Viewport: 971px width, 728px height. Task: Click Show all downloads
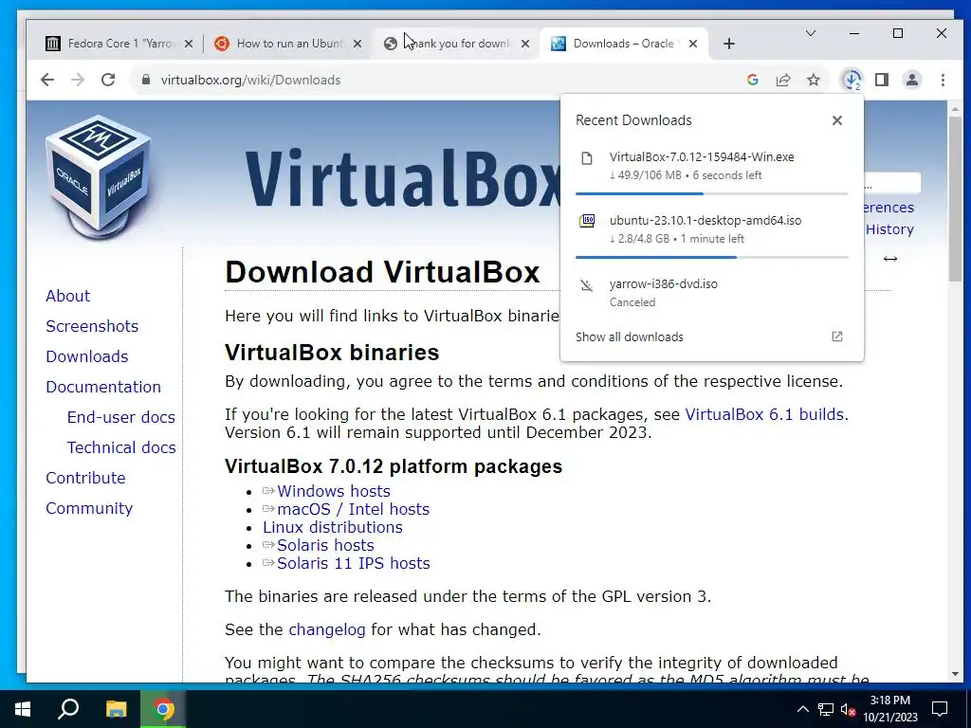pos(630,337)
